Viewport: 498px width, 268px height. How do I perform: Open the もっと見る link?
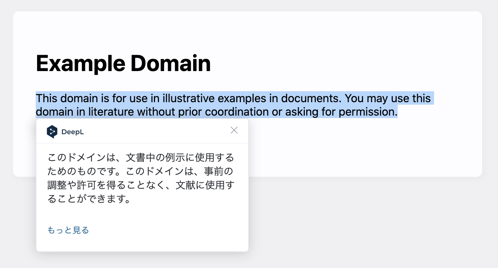pyautogui.click(x=68, y=230)
